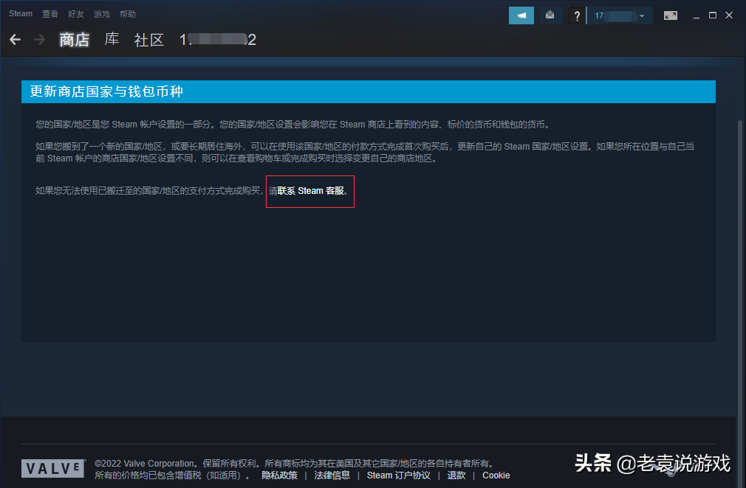Open the Steam menu
This screenshot has width=746, height=488.
tap(20, 13)
